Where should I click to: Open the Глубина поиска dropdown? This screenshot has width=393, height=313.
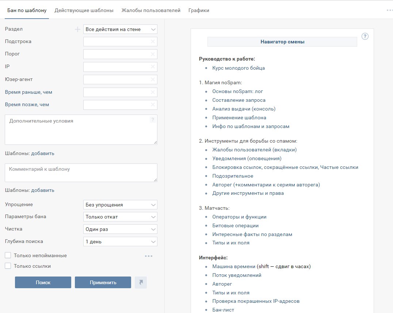120,241
